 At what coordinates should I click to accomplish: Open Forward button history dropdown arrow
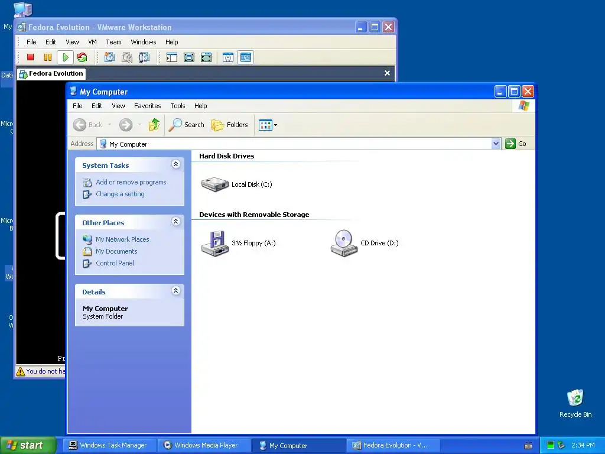click(x=139, y=125)
